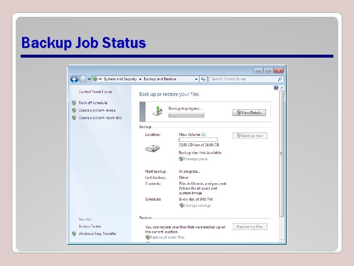Viewport: 354px width, 266px height.
Task: Click the vertical scrollbar thumb
Action: pos(282,154)
